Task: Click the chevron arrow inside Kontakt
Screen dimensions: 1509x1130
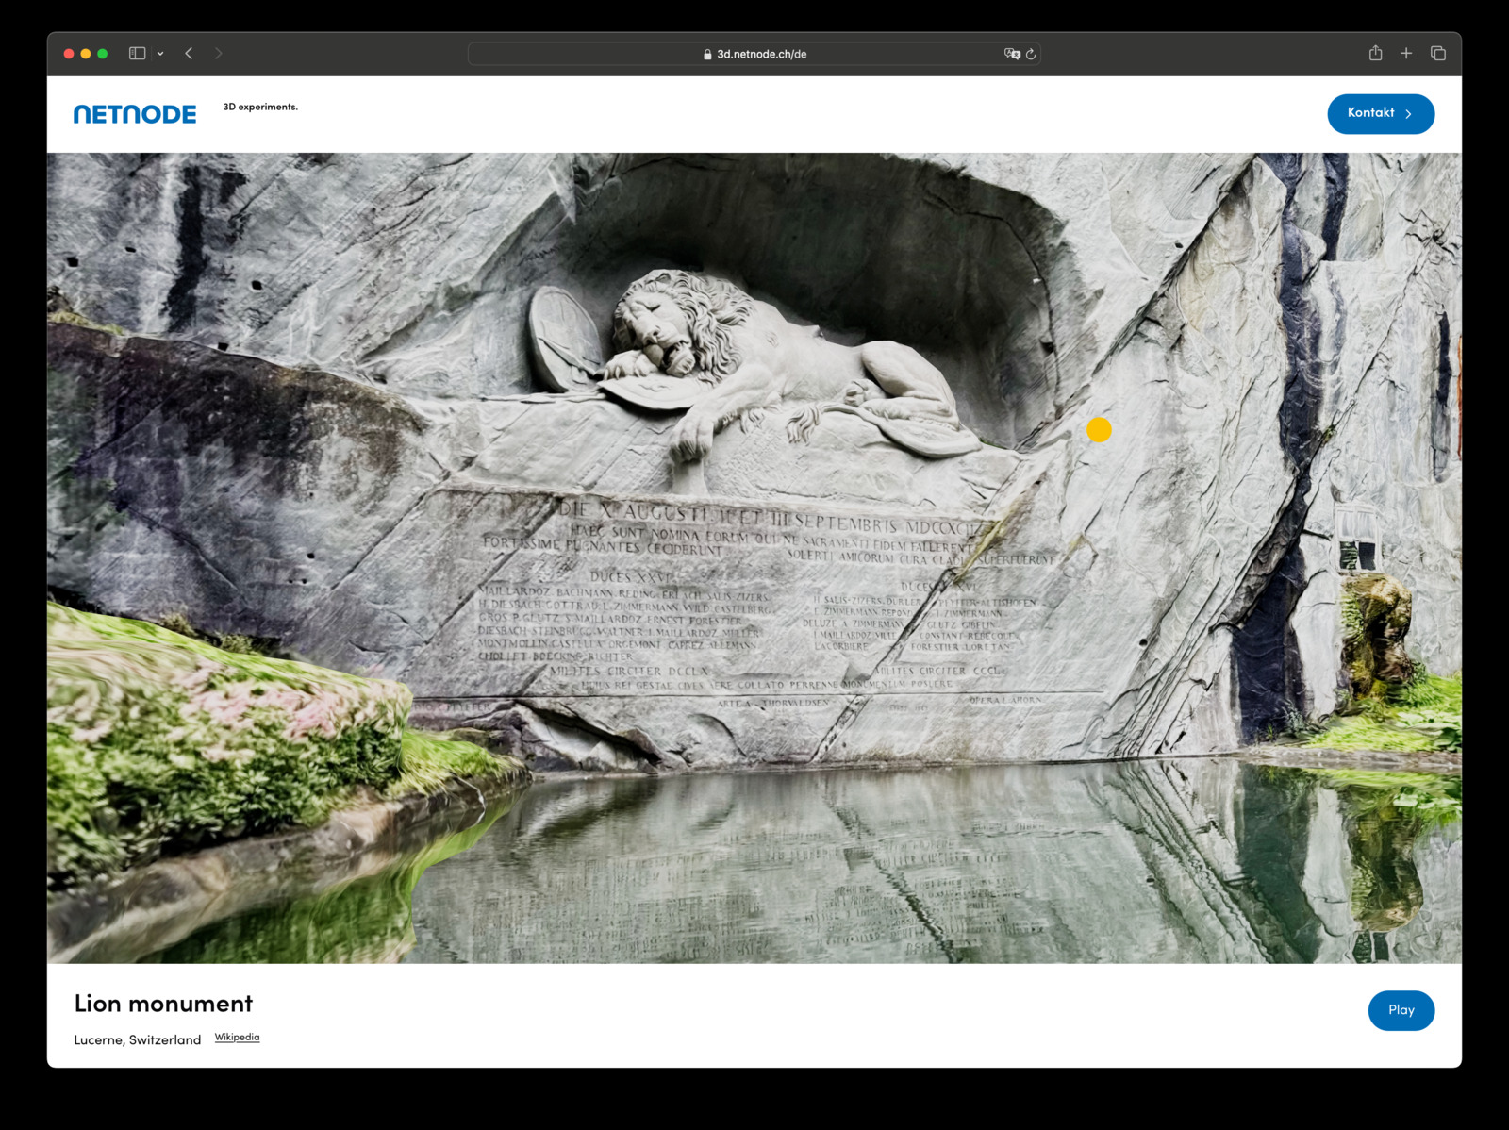Action: (x=1409, y=113)
